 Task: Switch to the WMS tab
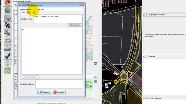tap(23, 13)
